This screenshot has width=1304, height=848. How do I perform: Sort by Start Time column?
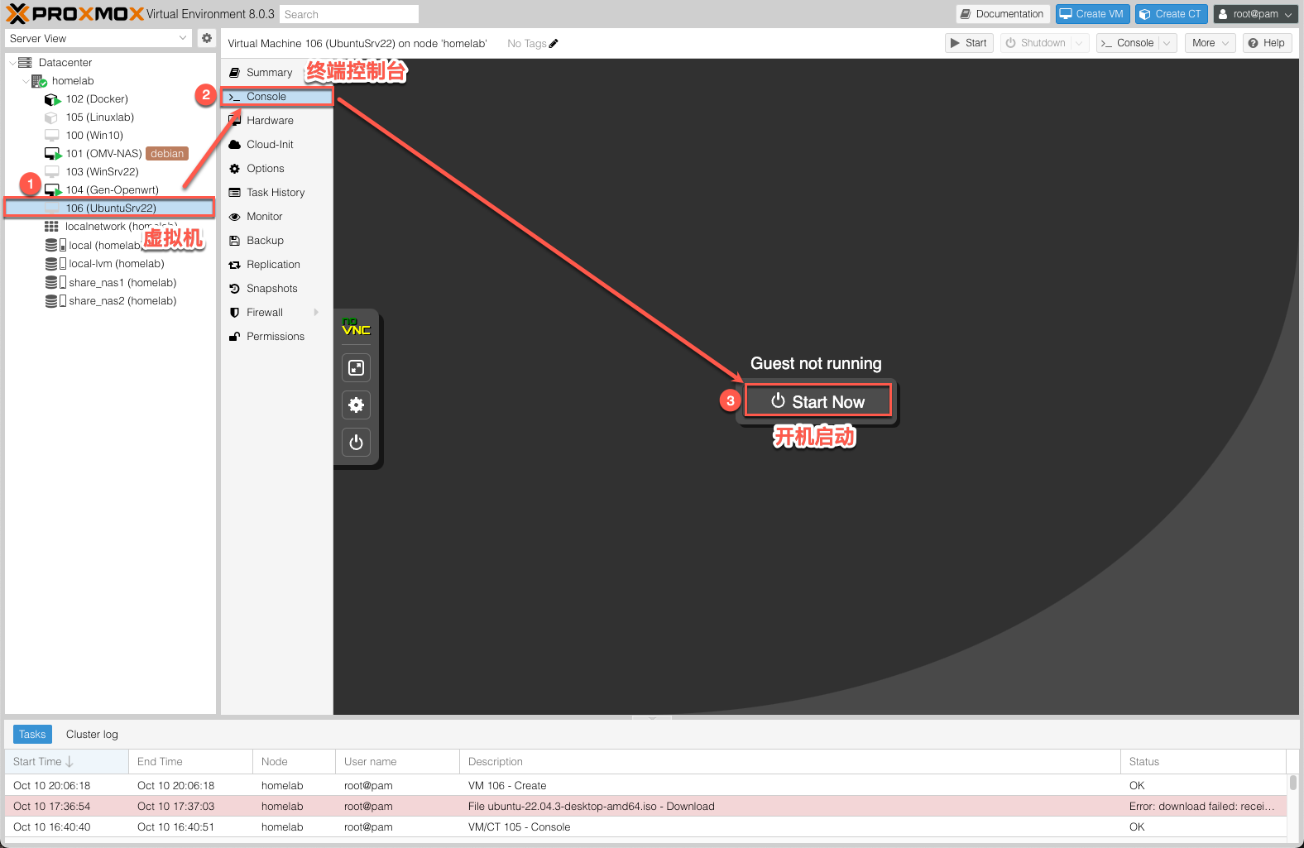(66, 762)
